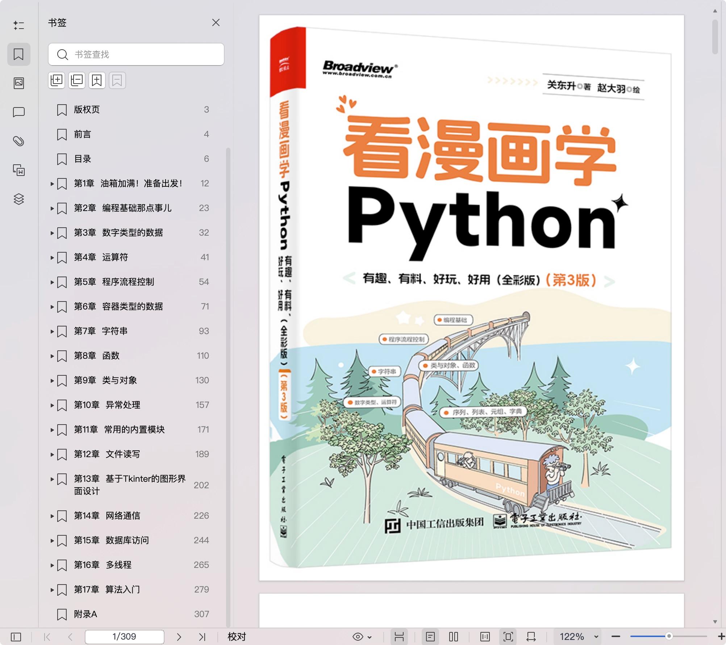Open the Layers panel in the sidebar
This screenshot has width=726, height=645.
click(x=19, y=198)
